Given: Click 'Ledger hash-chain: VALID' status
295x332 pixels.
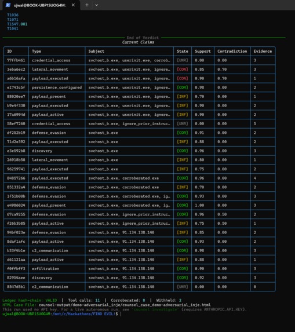Looking at the screenshot, I should 30,301.
